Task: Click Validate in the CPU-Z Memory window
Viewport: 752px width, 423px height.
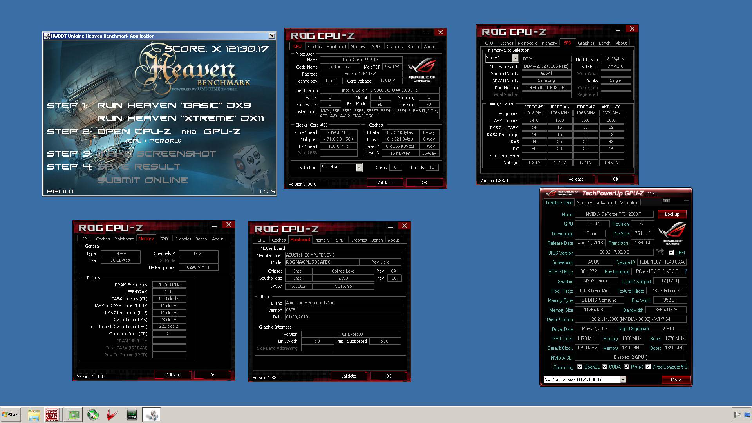Action: 173,375
